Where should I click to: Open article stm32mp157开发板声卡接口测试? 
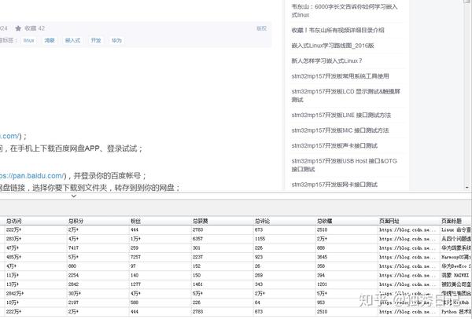pos(334,145)
